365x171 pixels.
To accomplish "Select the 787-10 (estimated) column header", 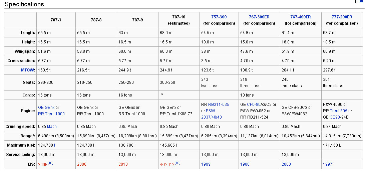I will 179,20.
